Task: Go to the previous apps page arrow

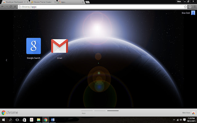Action: click(6, 60)
